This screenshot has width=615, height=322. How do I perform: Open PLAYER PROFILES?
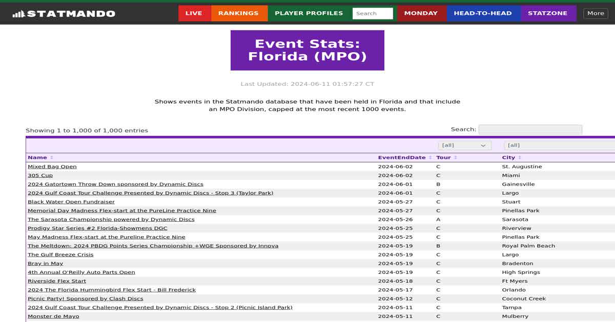click(308, 13)
